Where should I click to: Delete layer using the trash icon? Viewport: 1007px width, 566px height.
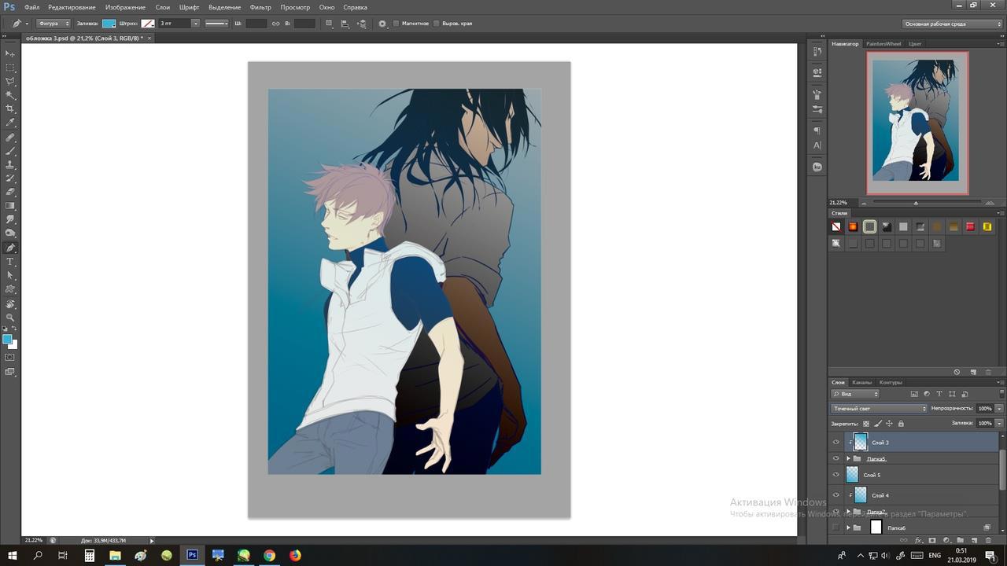[x=988, y=540]
